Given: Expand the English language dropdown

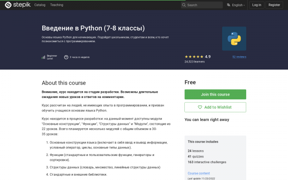Looking at the screenshot, I should coord(238,5).
